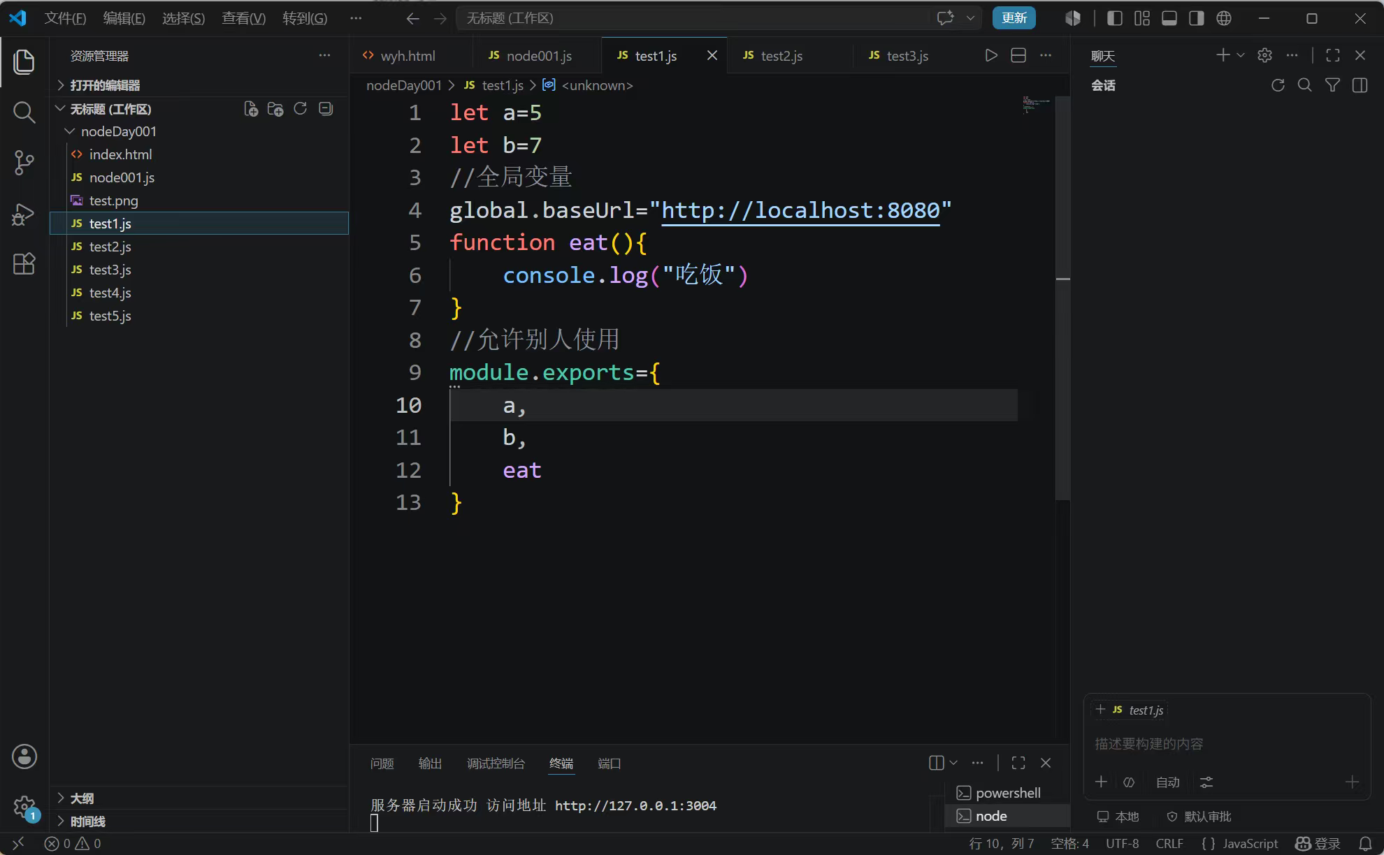Open customize layout control

1142,18
